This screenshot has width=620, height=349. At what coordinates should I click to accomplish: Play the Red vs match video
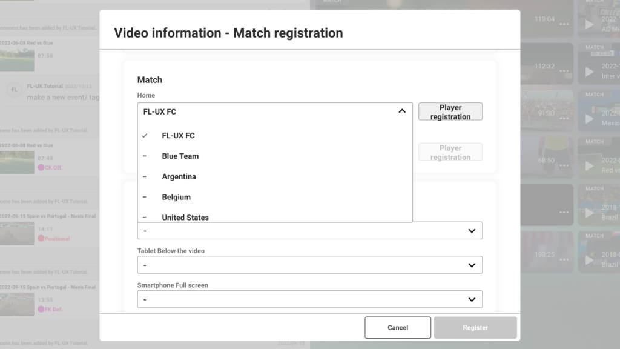point(589,166)
